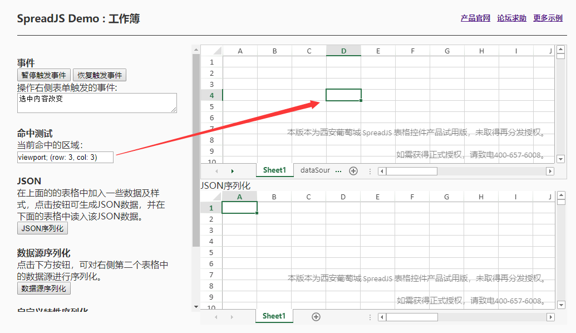Click the previous-sheet arrow in the top tab strip
The image size is (576, 333).
pyautogui.click(x=216, y=171)
